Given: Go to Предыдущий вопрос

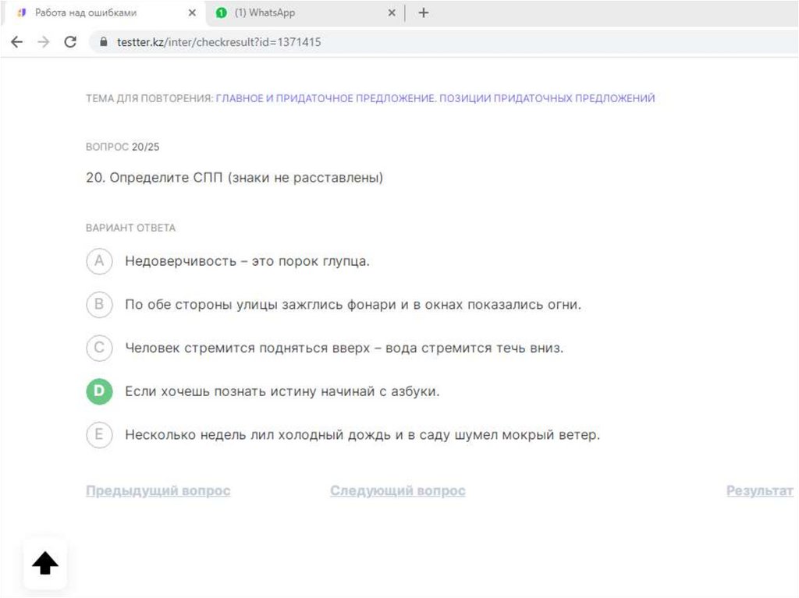Looking at the screenshot, I should pos(158,490).
